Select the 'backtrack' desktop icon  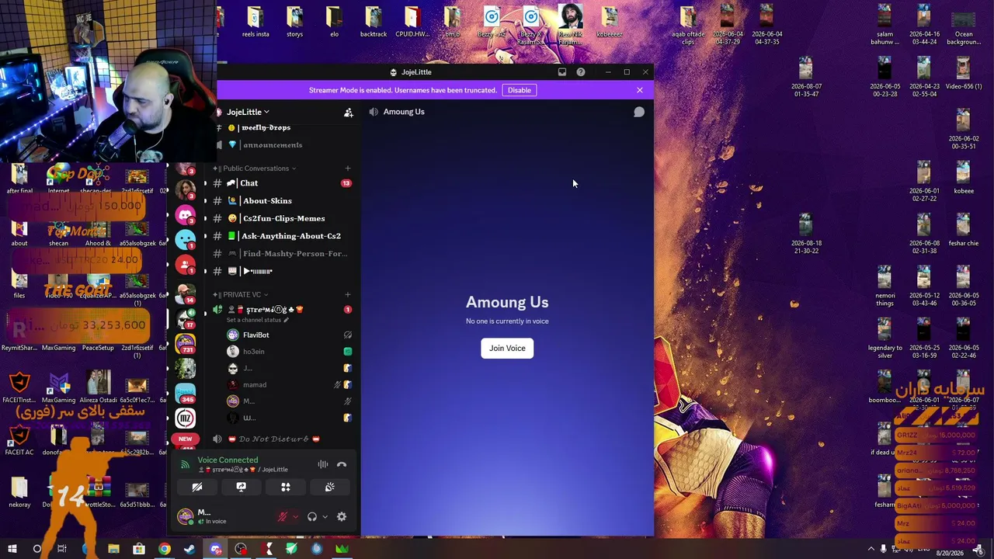[374, 23]
